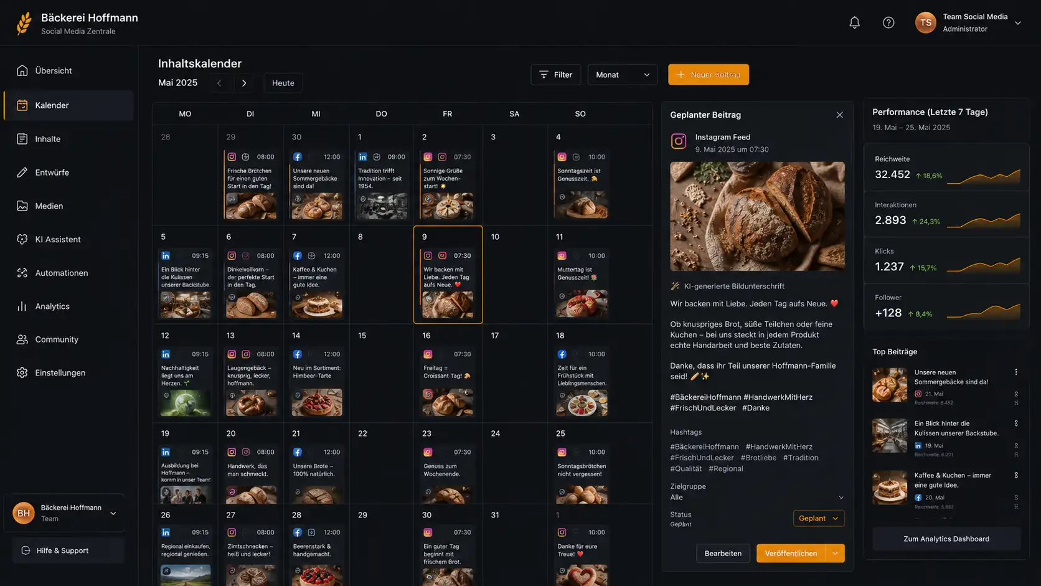Click the hashtag '#Regional'
Viewport: 1041px width, 586px height.
pyautogui.click(x=726, y=469)
